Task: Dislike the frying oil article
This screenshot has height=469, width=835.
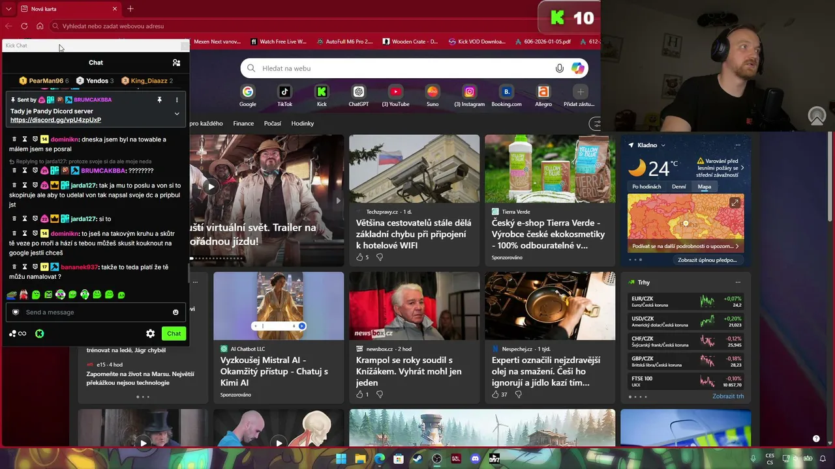Action: click(x=519, y=394)
